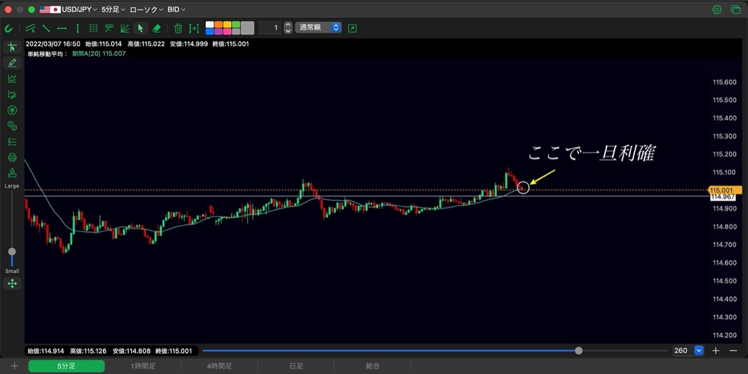This screenshot has width=748, height=374.
Task: Open the USD/JPY currency pair dropdown
Action: tap(69, 10)
